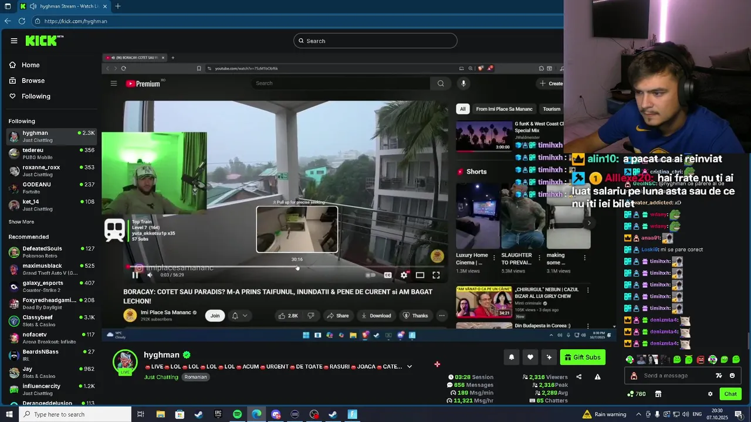This screenshot has width=751, height=422.
Task: Enter YouTube fullscreen mode
Action: click(436, 275)
